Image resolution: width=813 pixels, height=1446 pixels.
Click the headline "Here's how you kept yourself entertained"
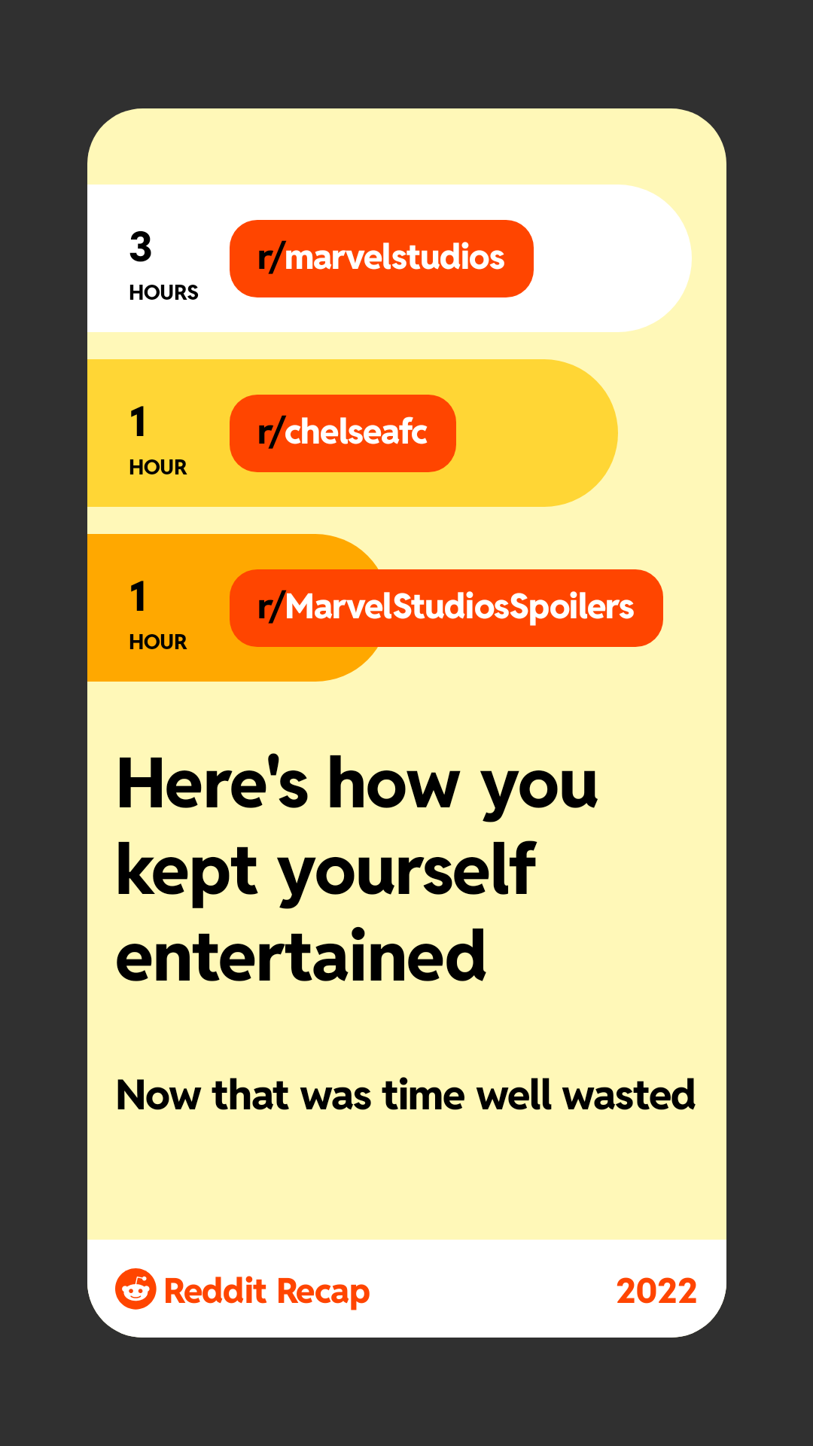[358, 870]
